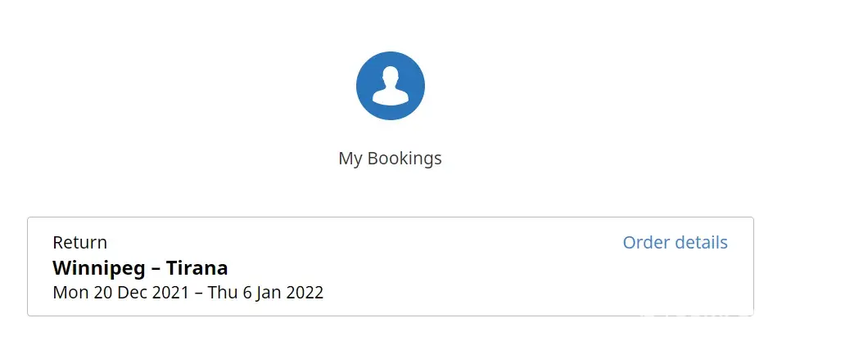Click the Return trip type label

click(x=79, y=243)
